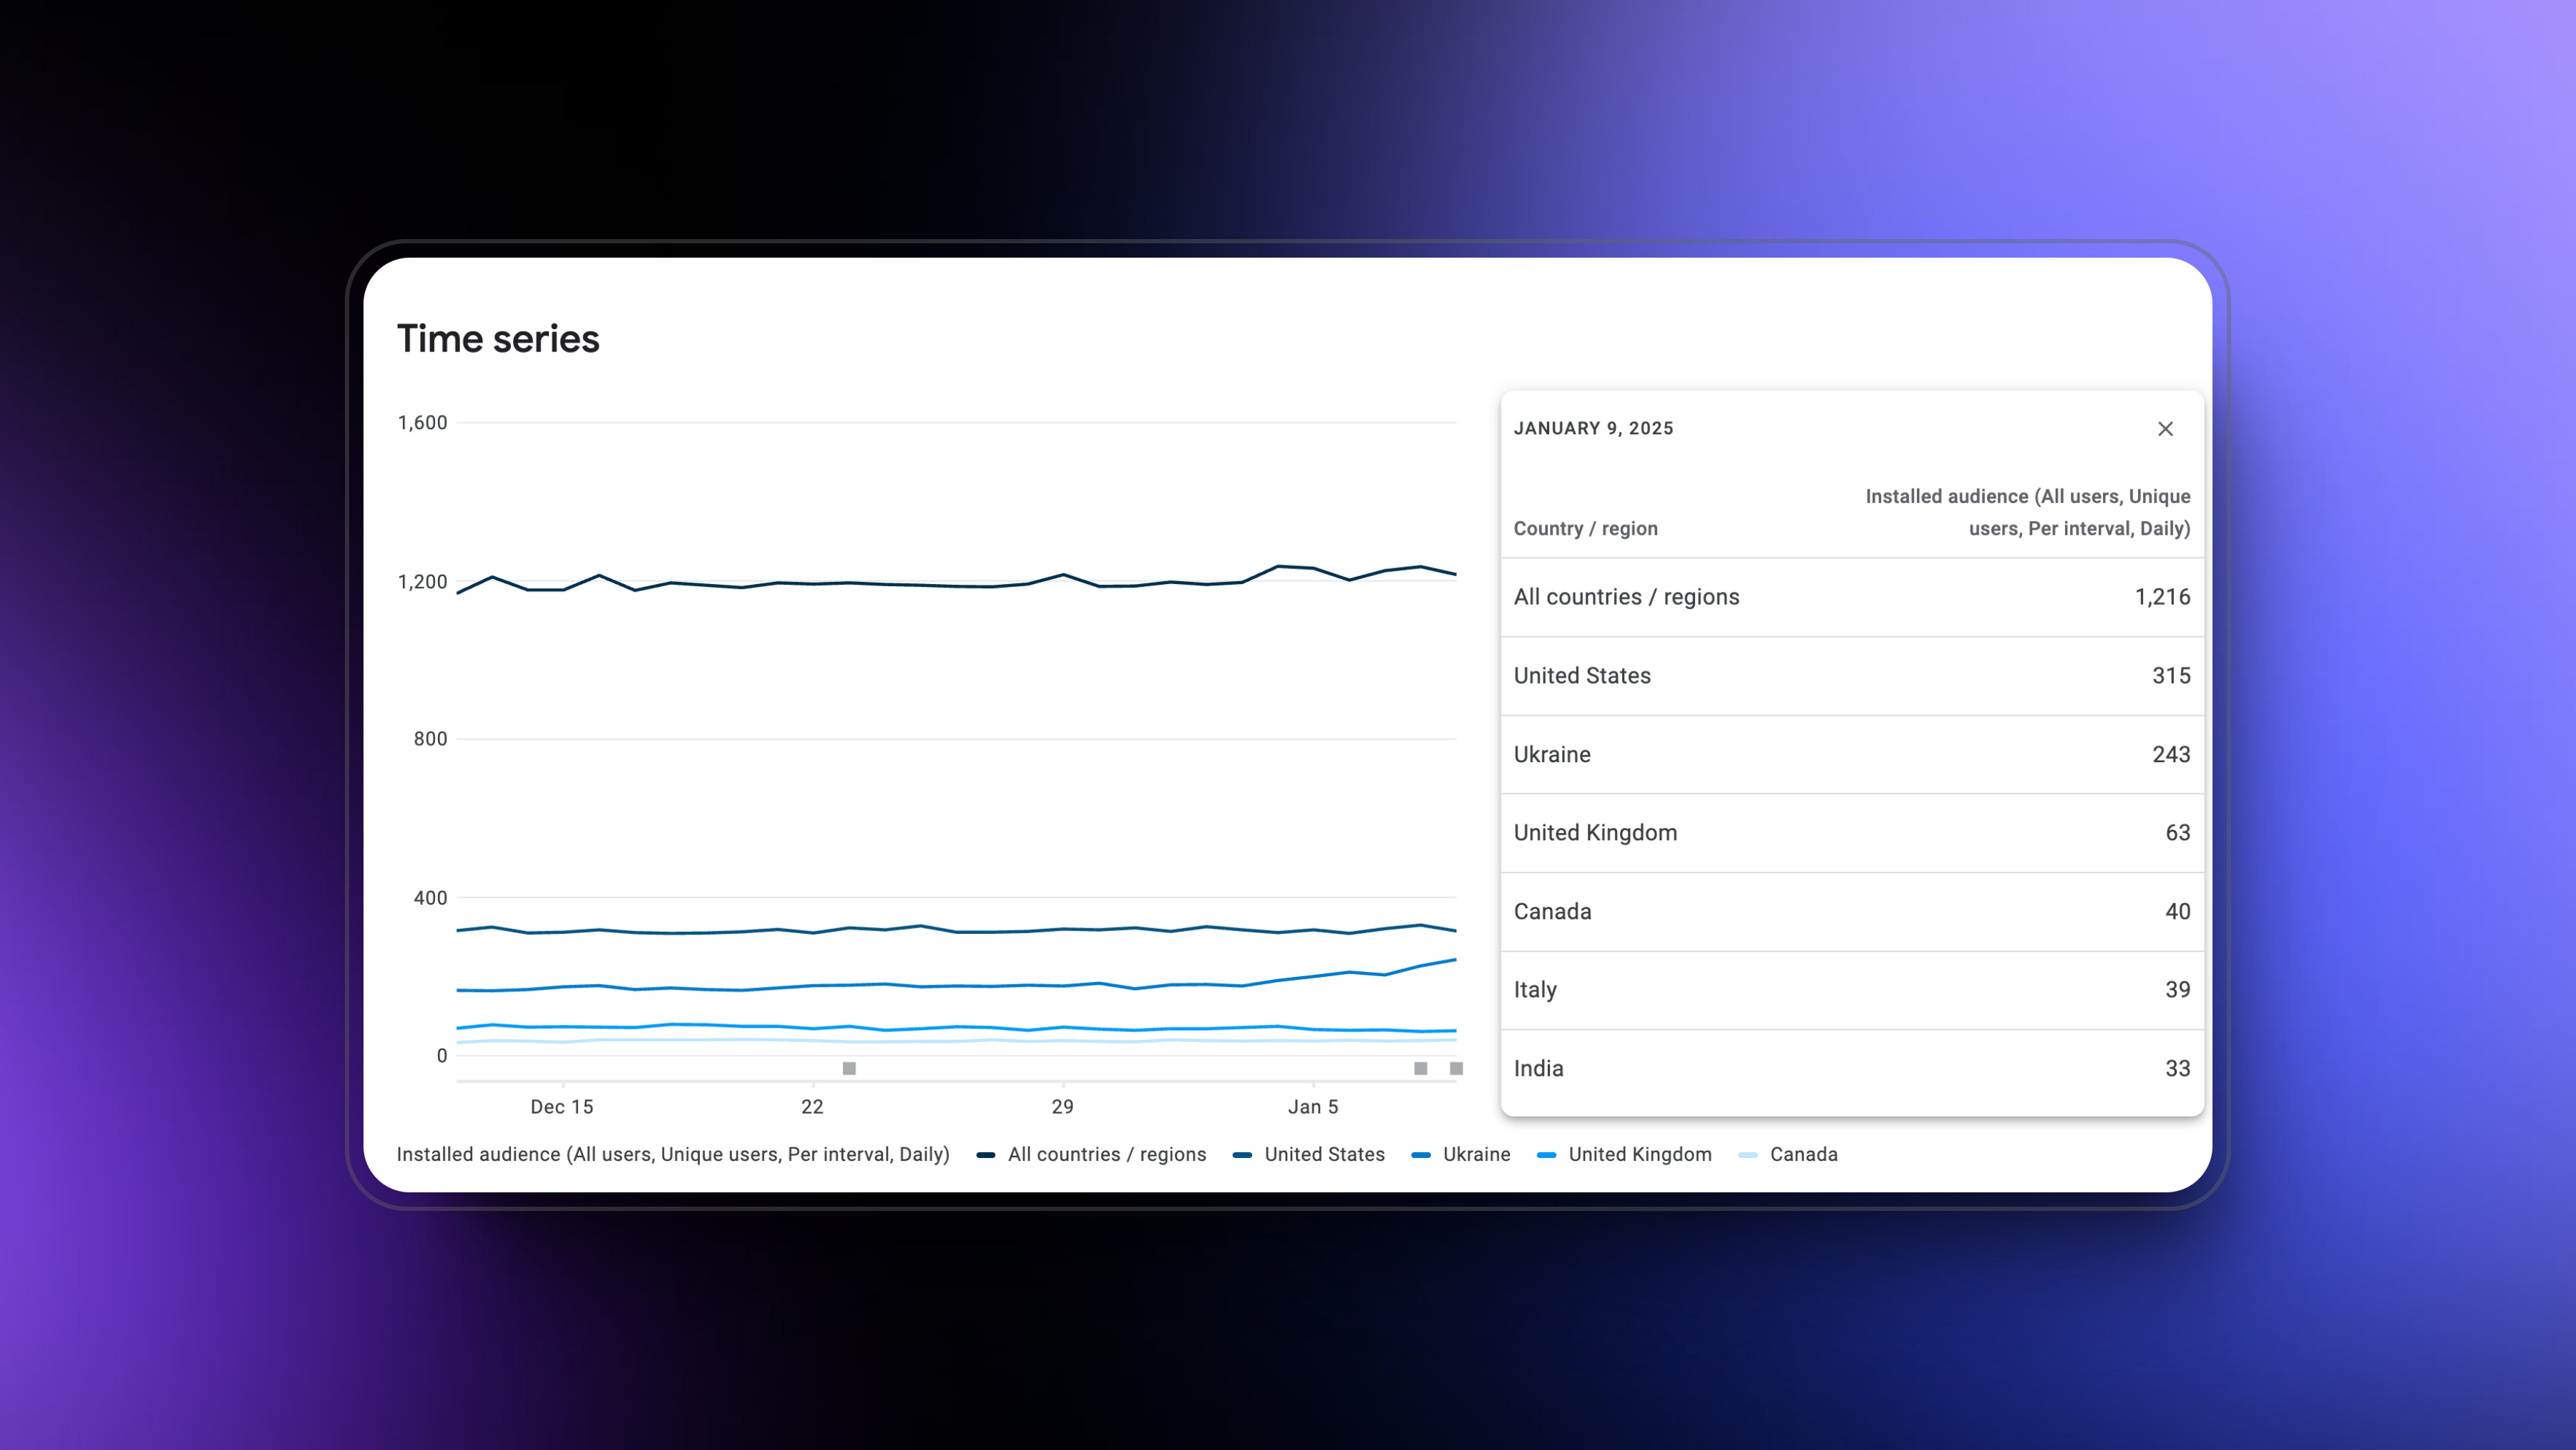
Task: Click the second-to-last gray annotation marker
Action: click(x=1420, y=1068)
